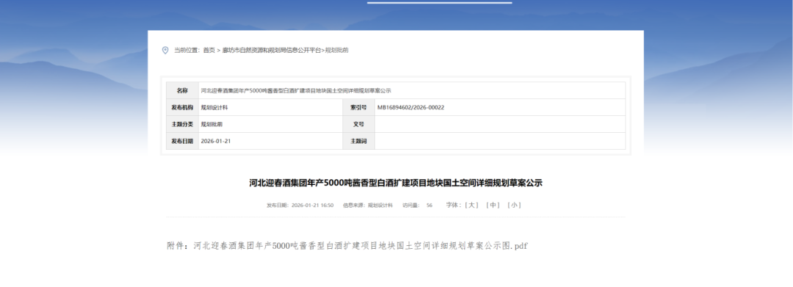Set font size to 大
Image resolution: width=793 pixels, height=287 pixels.
pos(472,205)
